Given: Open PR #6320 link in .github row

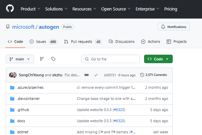Looking at the screenshot, I should [x=119, y=110].
